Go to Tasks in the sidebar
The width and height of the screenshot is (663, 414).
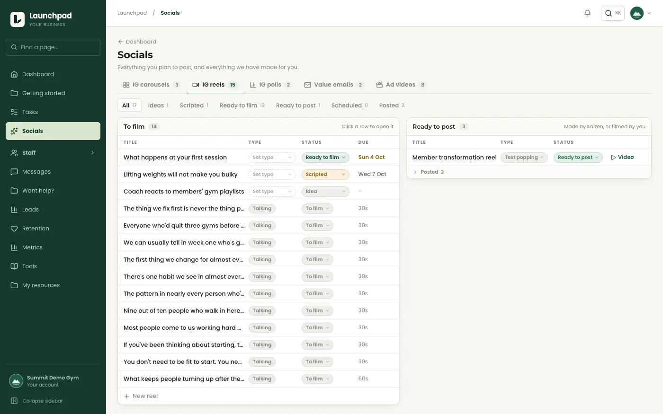[x=53, y=112]
